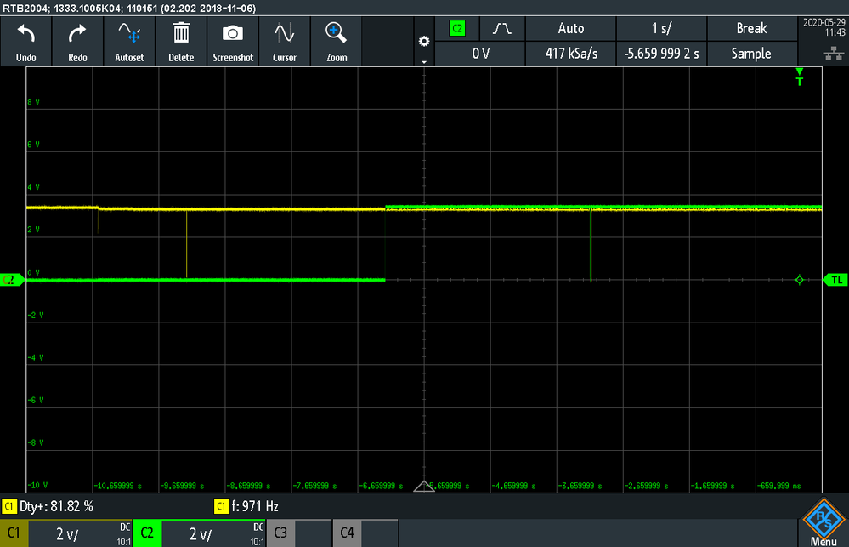
Task: Take a Screenshot with camera icon
Action: 233,42
